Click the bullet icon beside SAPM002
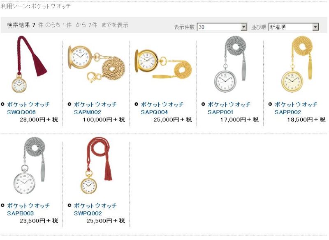Screen dimensions: 329x240 click(x=70, y=104)
